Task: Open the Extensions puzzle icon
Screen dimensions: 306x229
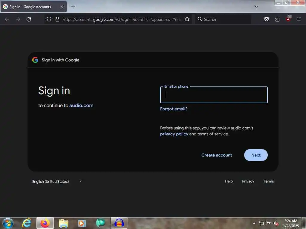Action: coord(277,19)
